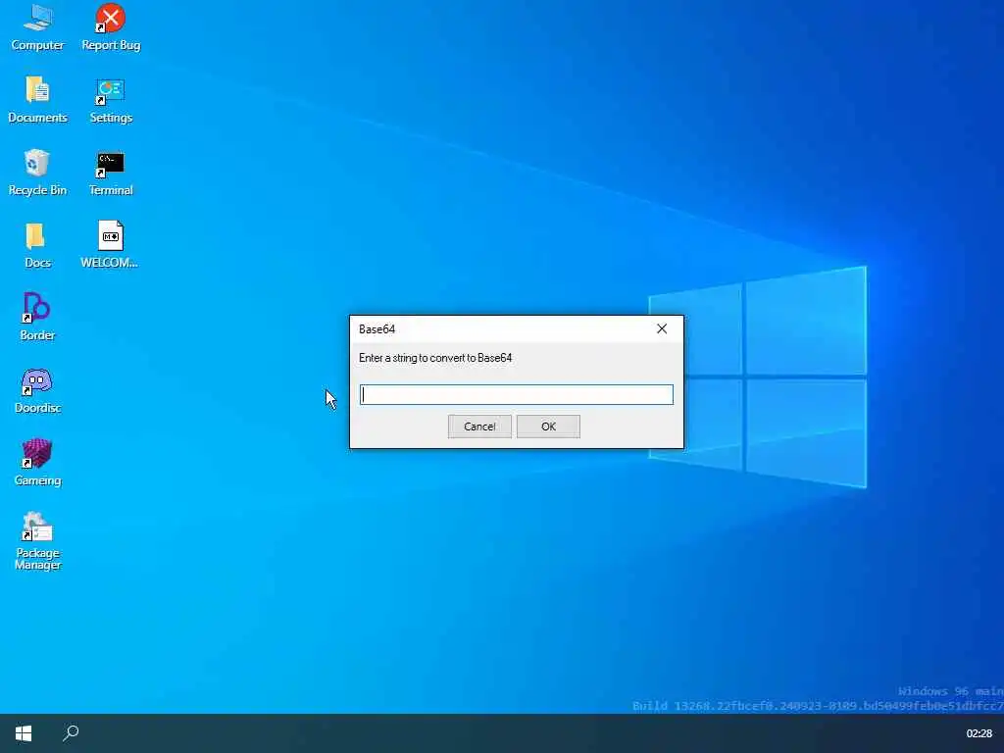
Task: Open the Documents folder icon
Action: [x=38, y=100]
